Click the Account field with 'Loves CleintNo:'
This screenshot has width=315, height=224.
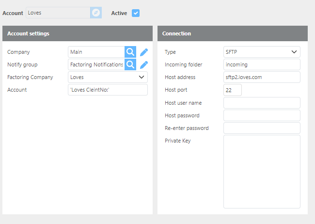point(108,90)
